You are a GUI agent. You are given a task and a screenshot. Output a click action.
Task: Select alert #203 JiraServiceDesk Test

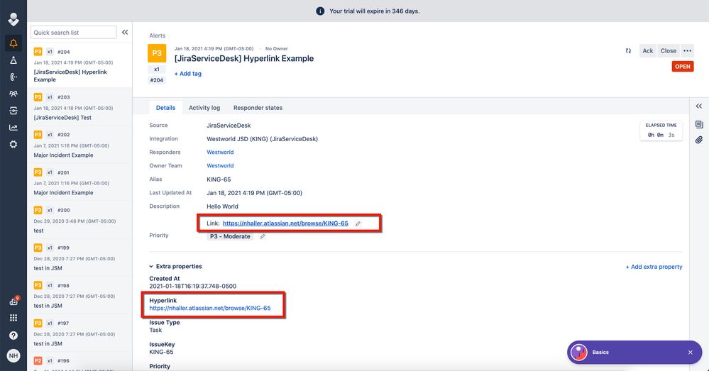79,106
